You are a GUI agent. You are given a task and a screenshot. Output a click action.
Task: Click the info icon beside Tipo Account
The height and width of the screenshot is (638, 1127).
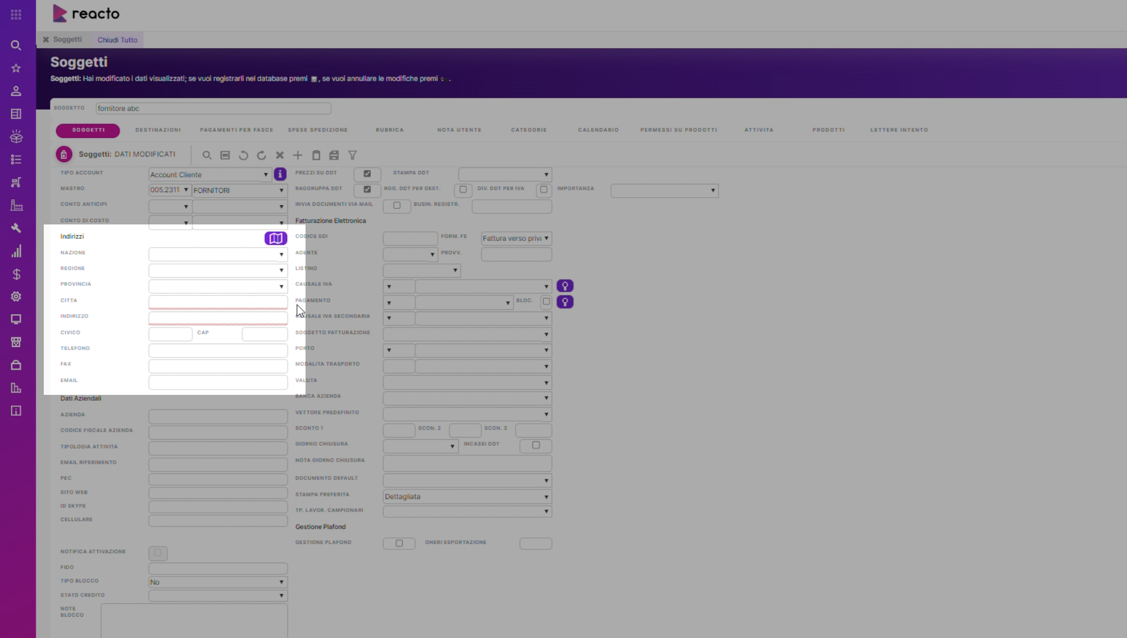click(x=280, y=174)
